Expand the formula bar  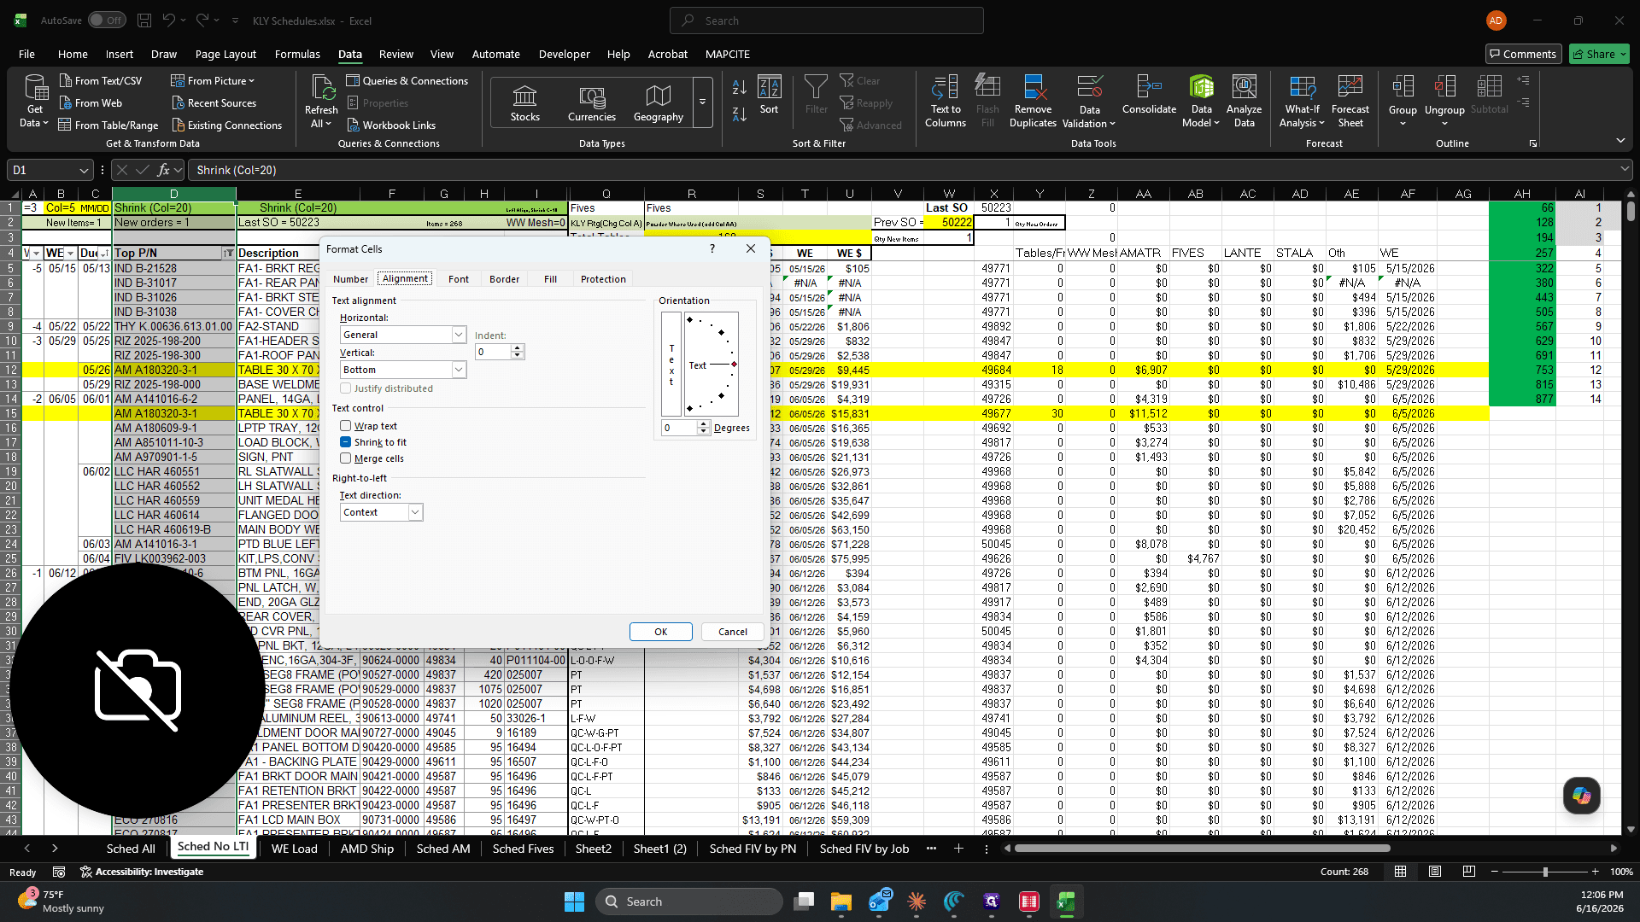coord(1625,170)
